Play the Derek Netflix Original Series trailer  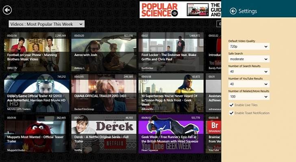point(104,134)
